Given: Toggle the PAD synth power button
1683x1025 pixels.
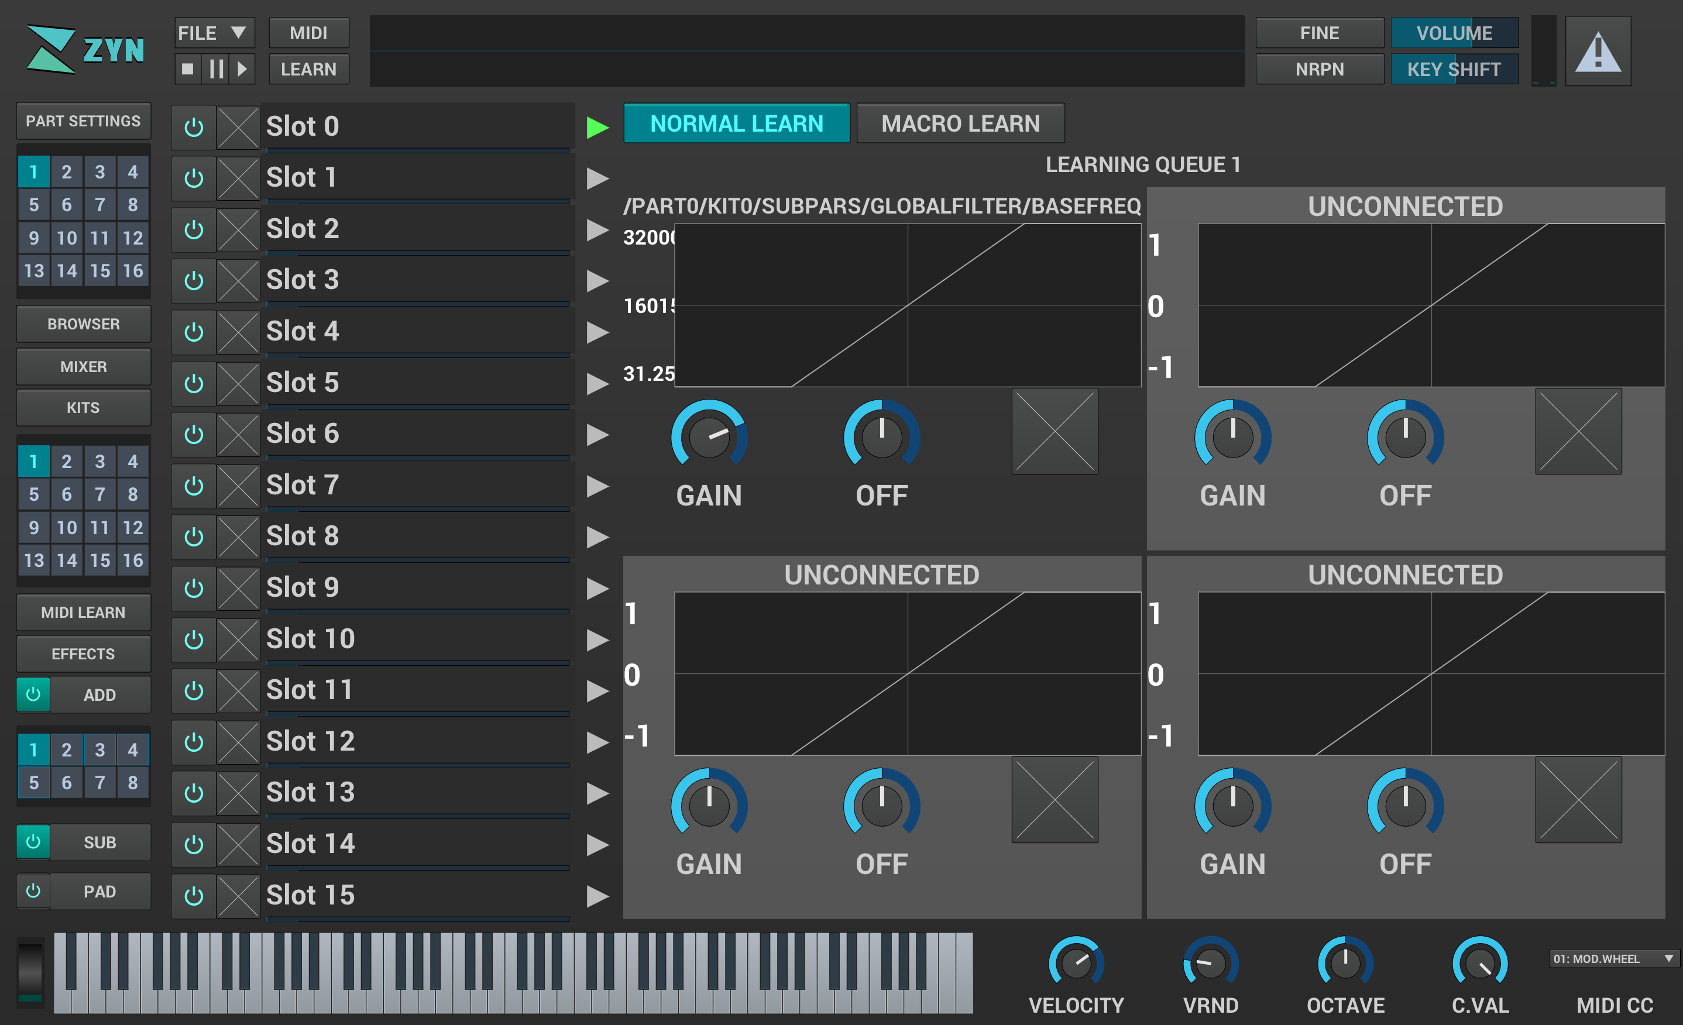Looking at the screenshot, I should (x=33, y=891).
